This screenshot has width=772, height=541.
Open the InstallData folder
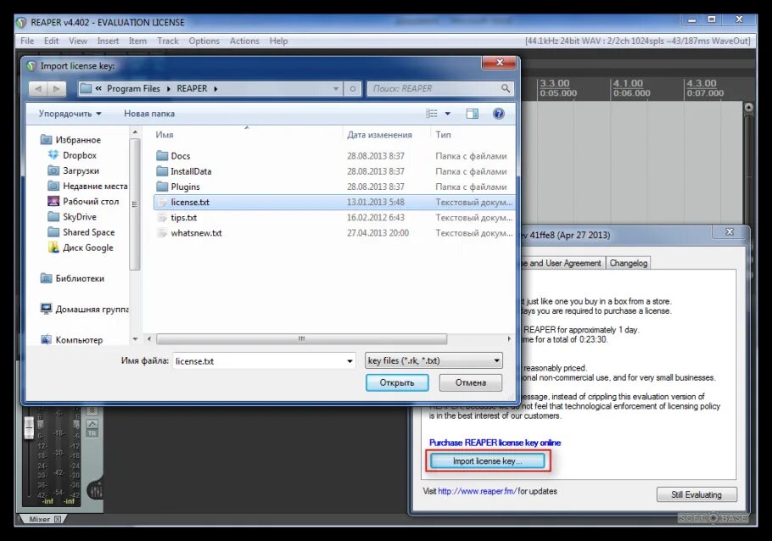(x=191, y=171)
